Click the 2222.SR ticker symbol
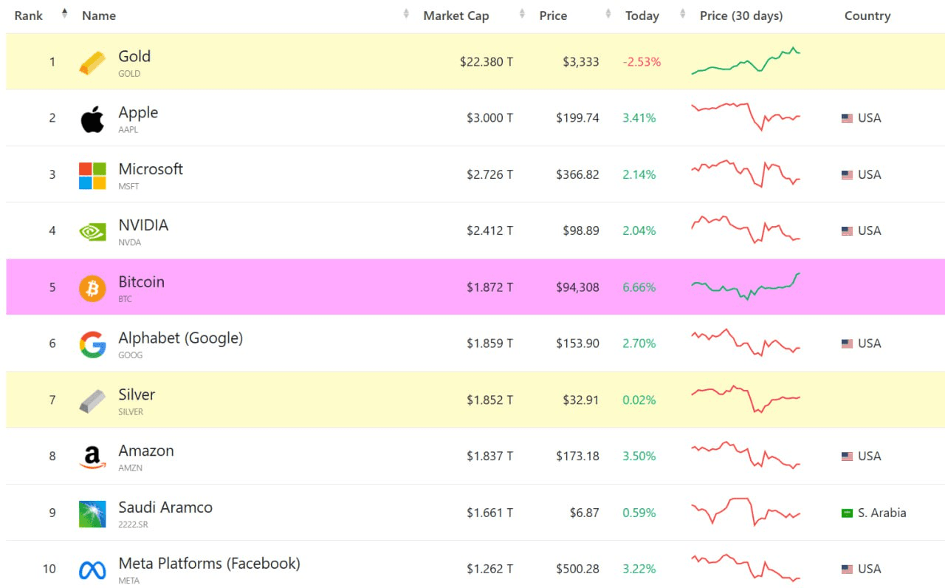This screenshot has width=945, height=588. click(133, 524)
